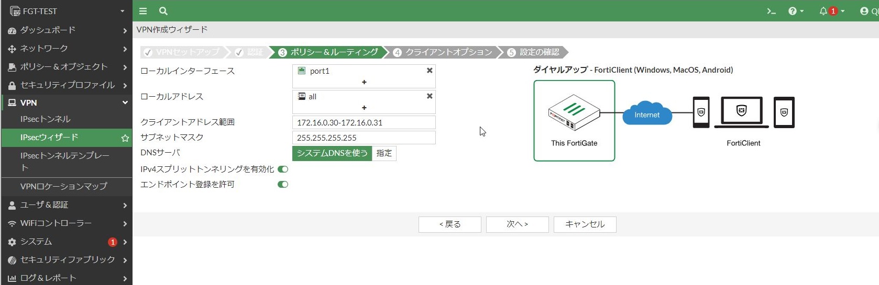Open the notifications bell icon
The height and width of the screenshot is (285, 879).
(823, 11)
